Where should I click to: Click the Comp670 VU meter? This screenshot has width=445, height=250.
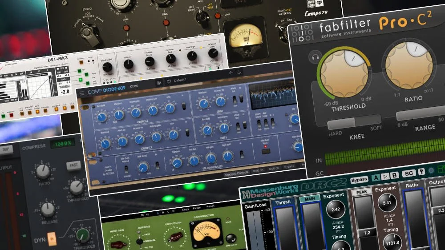click(x=246, y=36)
